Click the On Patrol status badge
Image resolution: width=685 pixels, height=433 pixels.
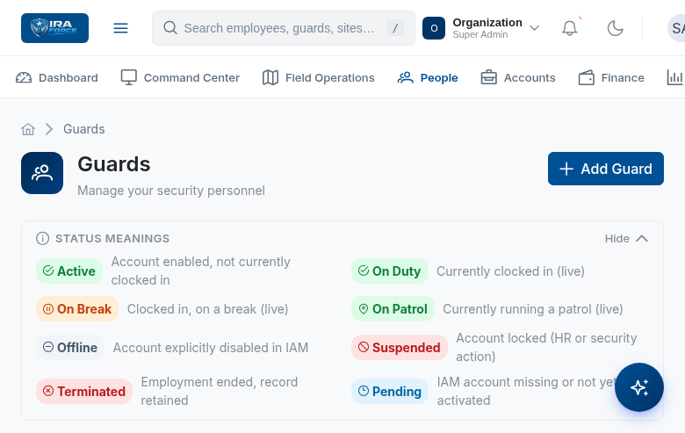393,309
